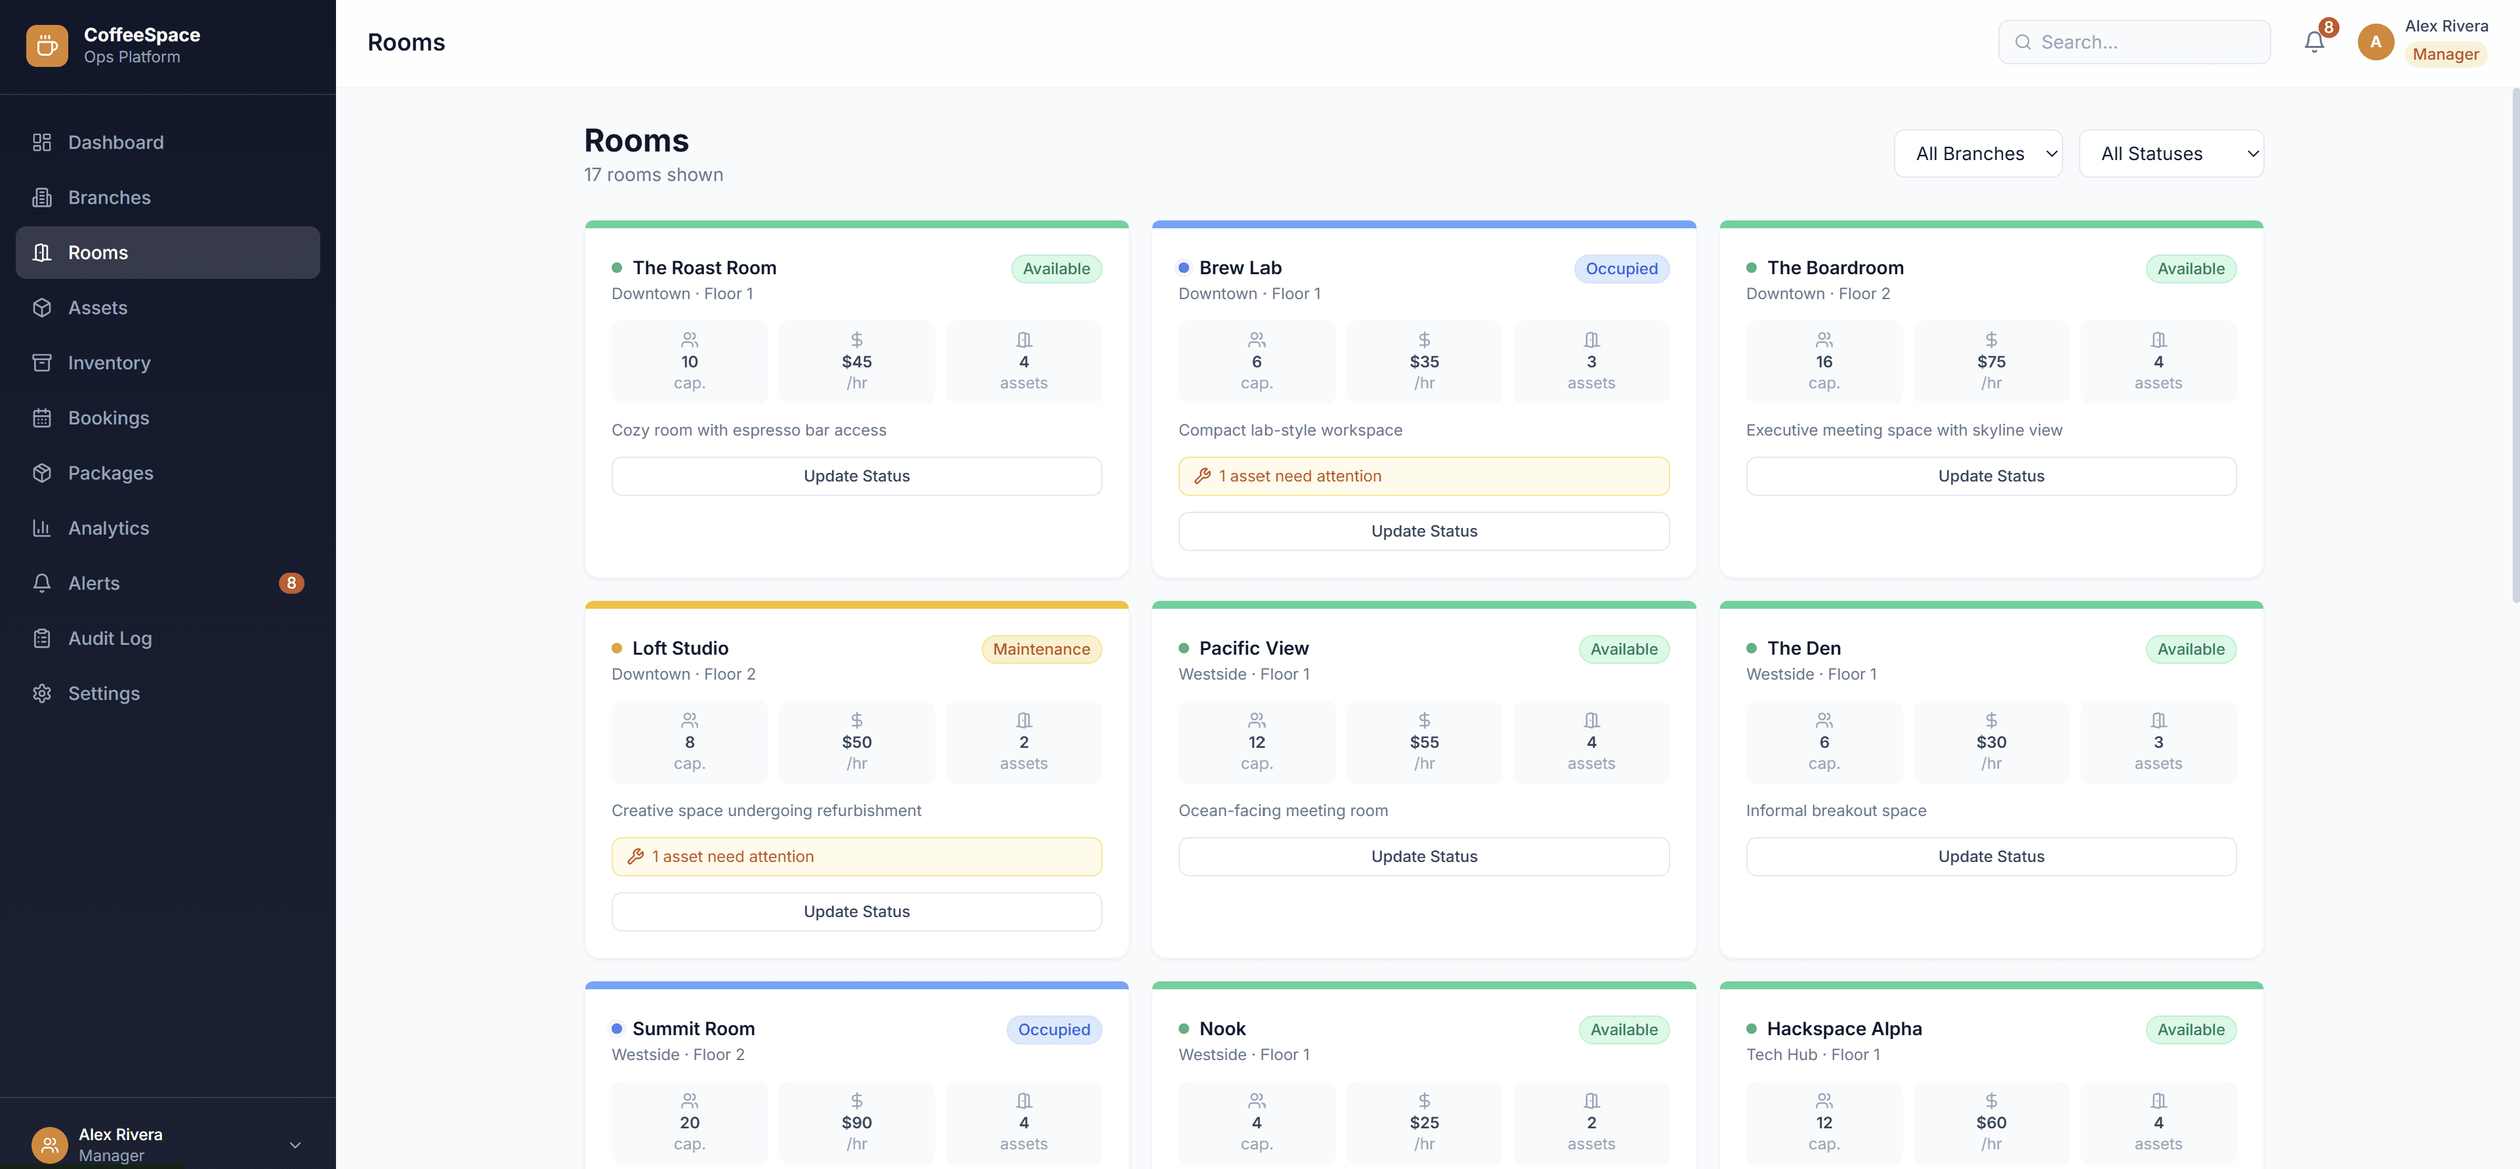Click the Analytics bar chart icon
This screenshot has height=1169, width=2520.
(41, 528)
